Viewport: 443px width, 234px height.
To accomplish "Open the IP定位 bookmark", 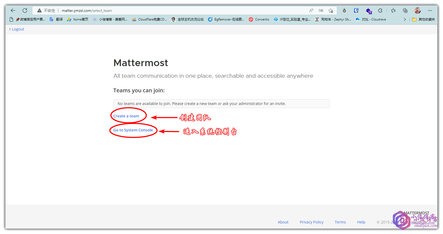I will pyautogui.click(x=292, y=19).
